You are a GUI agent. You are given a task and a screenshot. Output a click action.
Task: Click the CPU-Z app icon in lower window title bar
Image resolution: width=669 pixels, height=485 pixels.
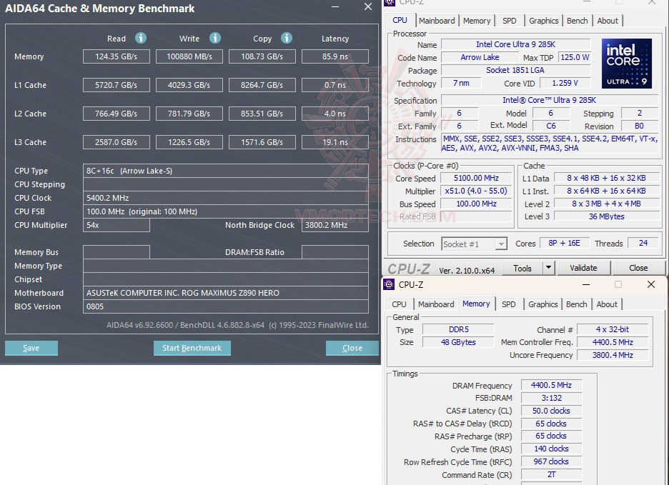click(x=389, y=284)
